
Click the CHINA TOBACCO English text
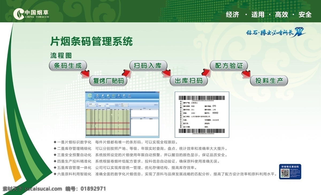pos(37,17)
